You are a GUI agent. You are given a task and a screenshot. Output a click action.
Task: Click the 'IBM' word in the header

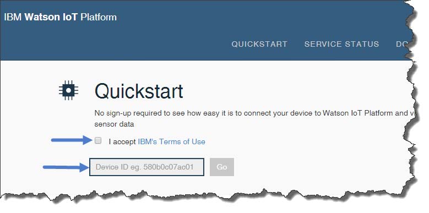pyautogui.click(x=13, y=17)
